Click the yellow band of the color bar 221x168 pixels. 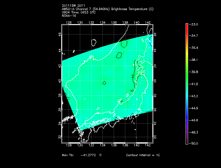(187, 54)
